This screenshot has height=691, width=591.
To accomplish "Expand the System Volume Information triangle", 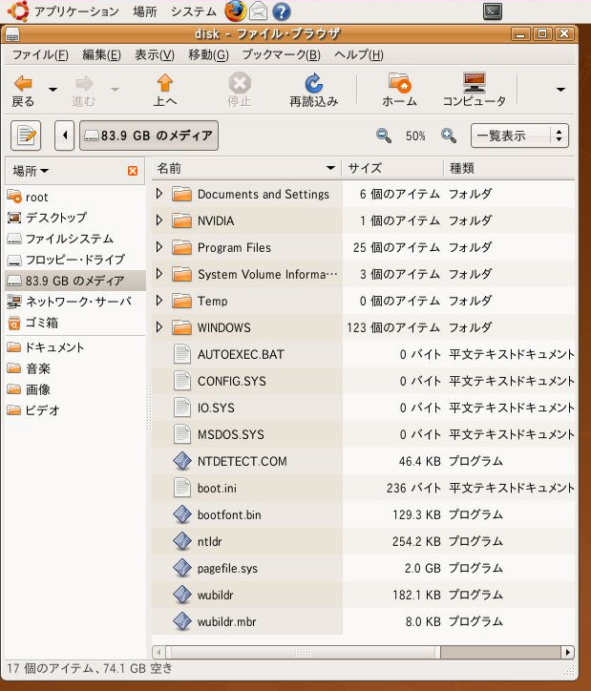I will click(159, 274).
